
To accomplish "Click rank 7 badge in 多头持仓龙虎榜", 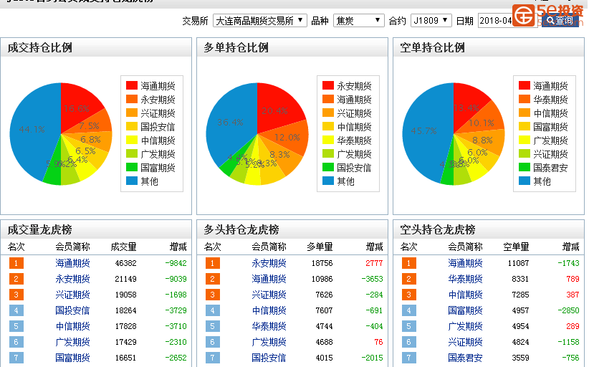I will pos(213,358).
